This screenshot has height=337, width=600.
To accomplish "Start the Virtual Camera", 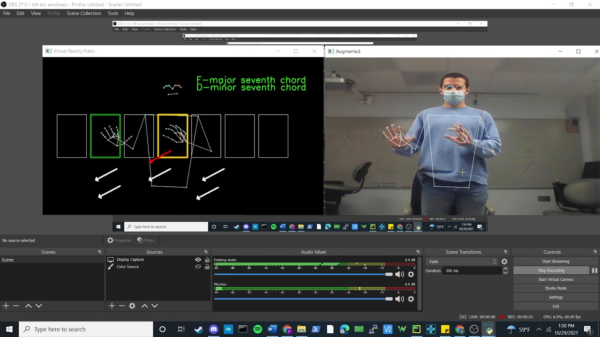I will [x=555, y=279].
